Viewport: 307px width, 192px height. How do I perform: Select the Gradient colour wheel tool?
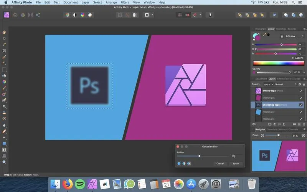(x=4, y=82)
